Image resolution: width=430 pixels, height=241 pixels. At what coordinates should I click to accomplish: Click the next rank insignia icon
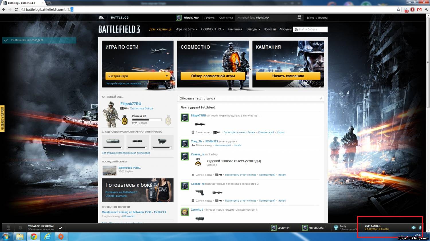click(x=168, y=120)
